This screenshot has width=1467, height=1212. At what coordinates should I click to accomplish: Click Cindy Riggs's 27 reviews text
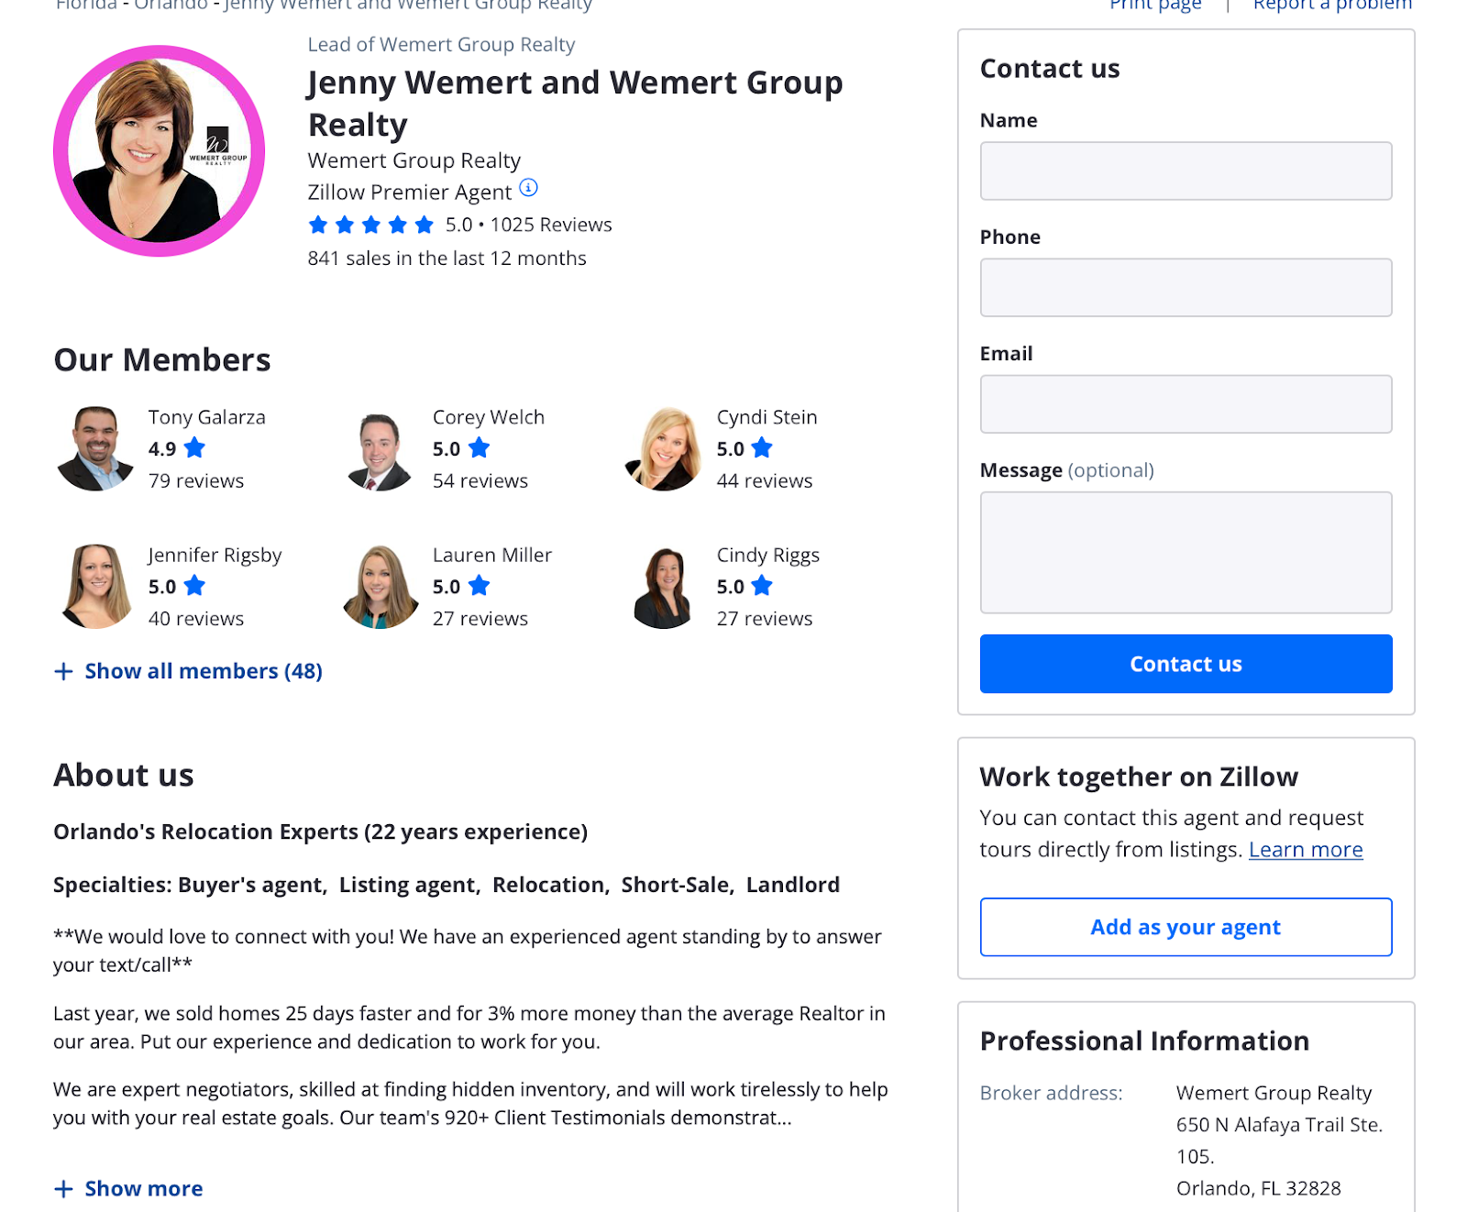pyautogui.click(x=765, y=618)
